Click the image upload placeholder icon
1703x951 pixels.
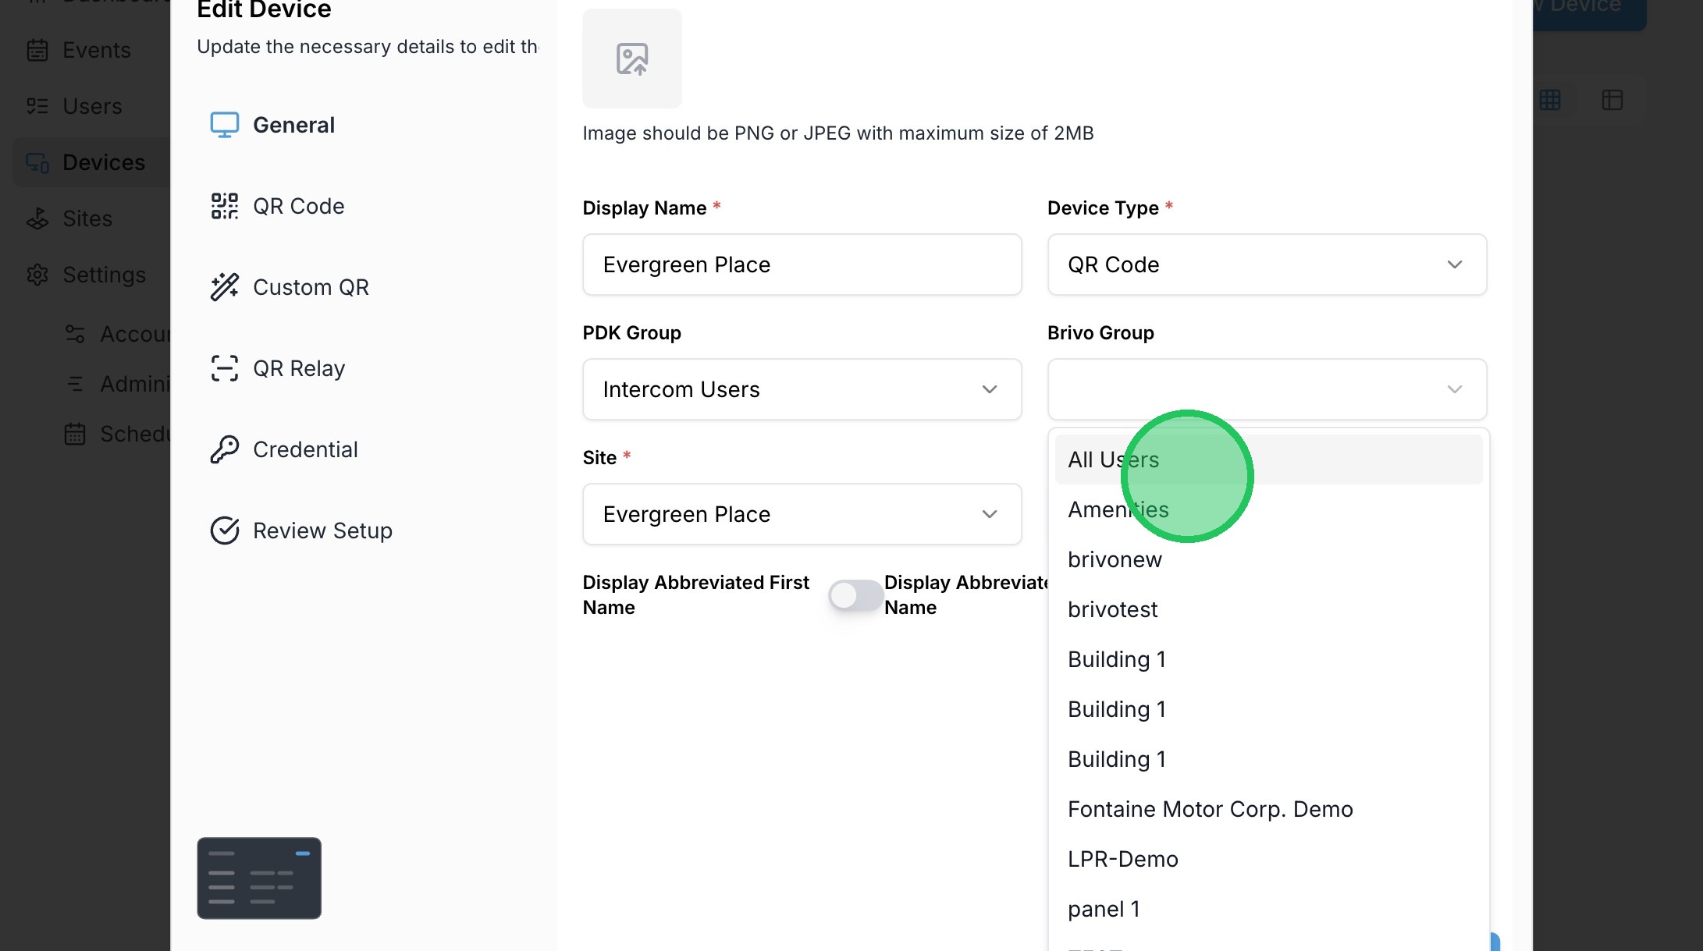click(x=631, y=59)
